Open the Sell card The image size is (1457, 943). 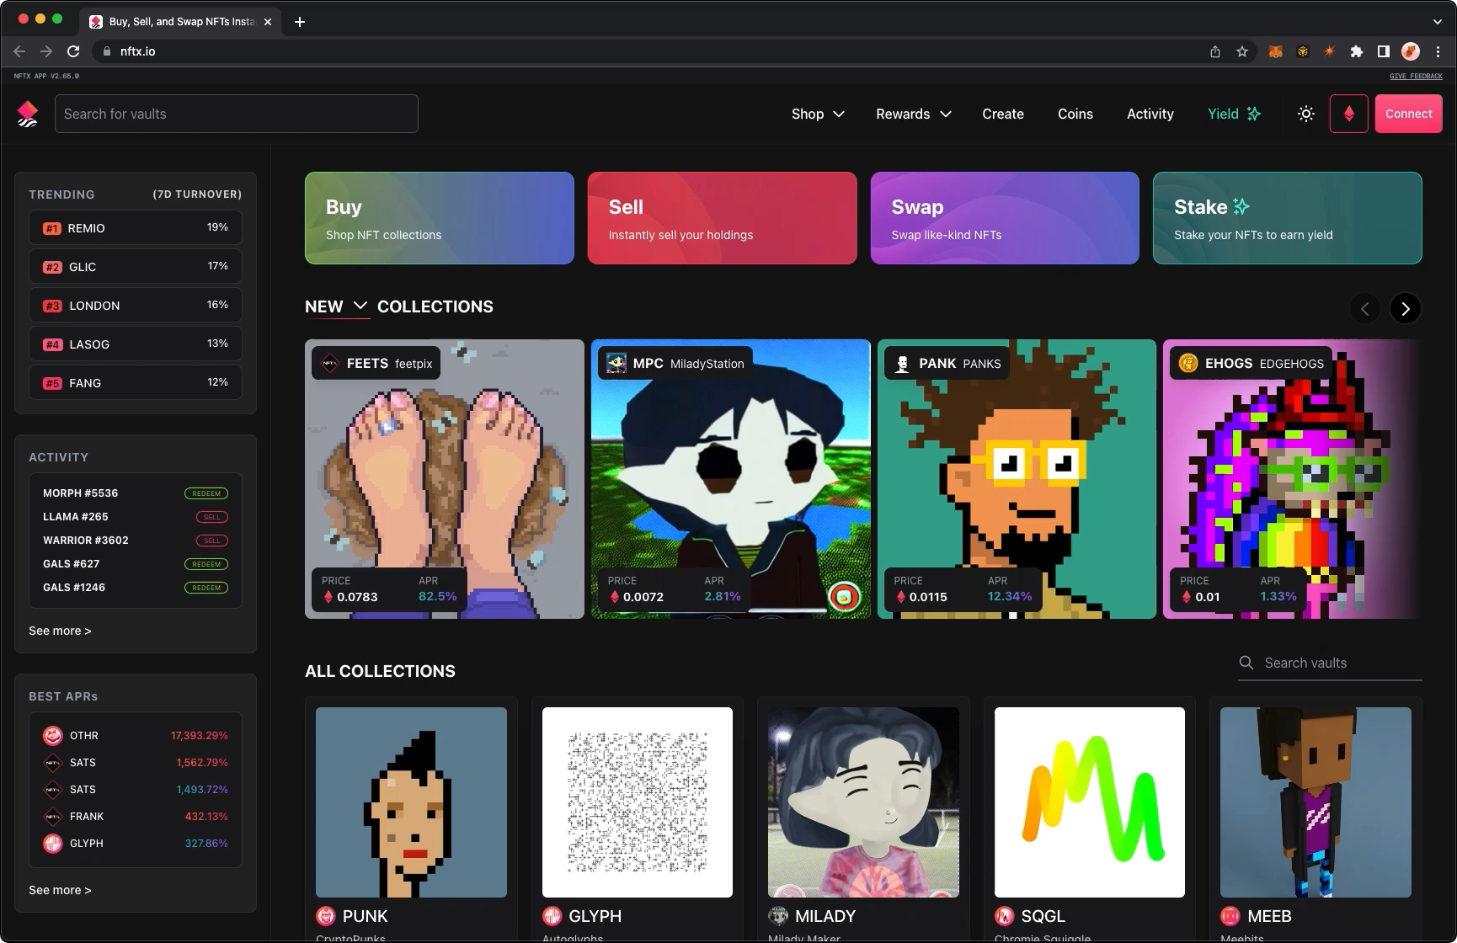[x=722, y=218]
